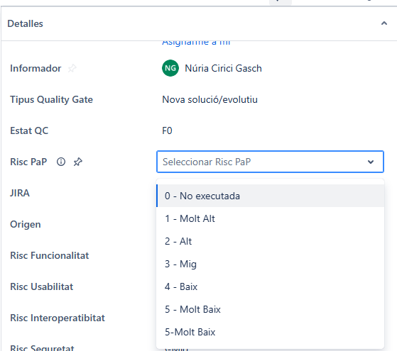Viewport: 397px width, 351px height.
Task: Choose 2 - Alt risk level
Action: [270, 241]
